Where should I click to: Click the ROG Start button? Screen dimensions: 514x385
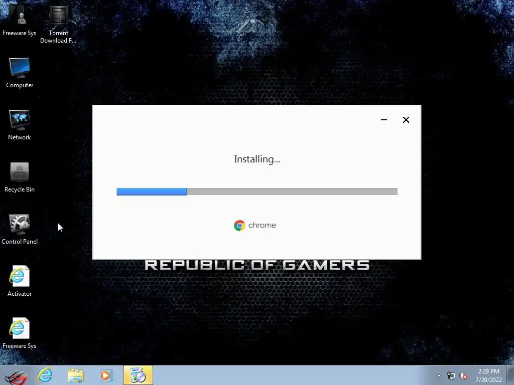tap(16, 376)
